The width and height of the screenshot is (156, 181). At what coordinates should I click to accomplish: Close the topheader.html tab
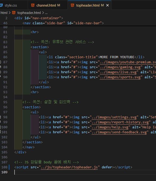[x=107, y=5]
